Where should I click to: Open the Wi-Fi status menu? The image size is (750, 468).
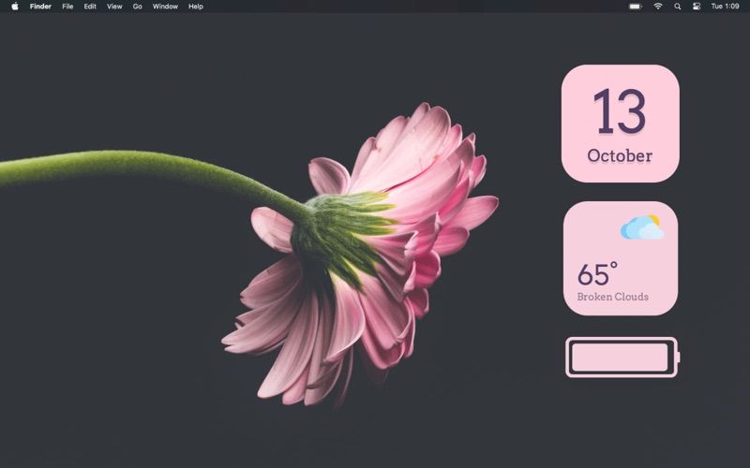(x=658, y=7)
